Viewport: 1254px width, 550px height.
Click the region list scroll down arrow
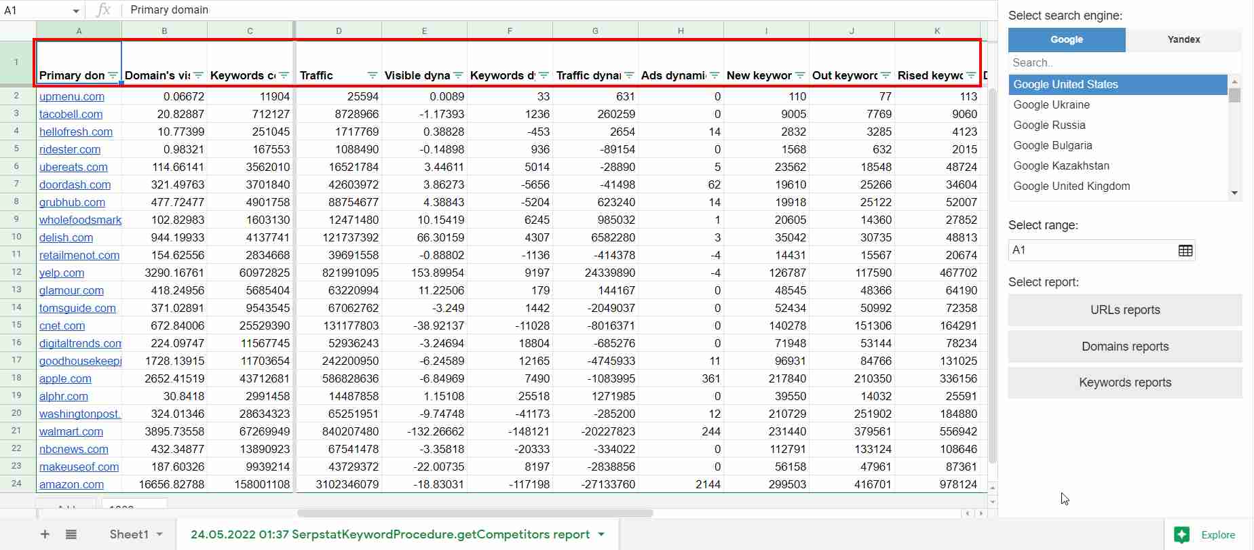tap(1234, 193)
